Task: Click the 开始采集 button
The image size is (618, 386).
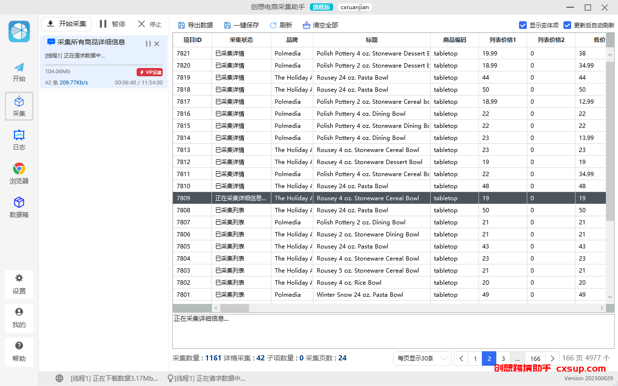Action: pyautogui.click(x=67, y=24)
